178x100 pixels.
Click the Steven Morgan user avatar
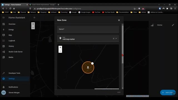(4, 92)
